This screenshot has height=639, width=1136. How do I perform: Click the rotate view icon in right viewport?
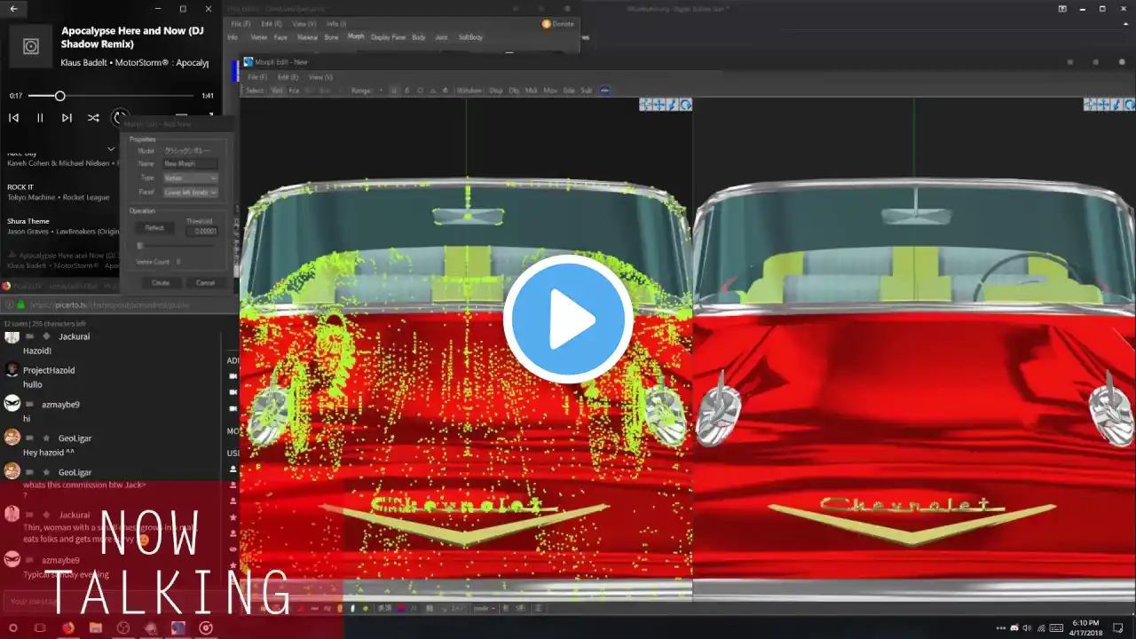pyautogui.click(x=1130, y=105)
